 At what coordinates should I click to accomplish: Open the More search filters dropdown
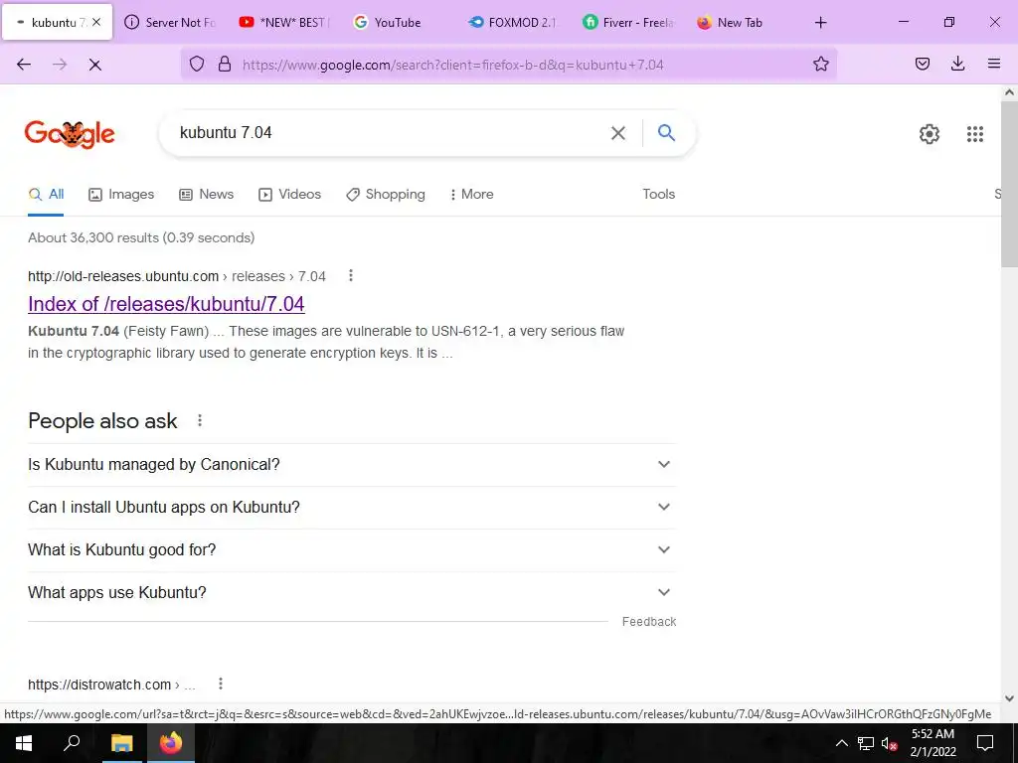[x=471, y=194]
